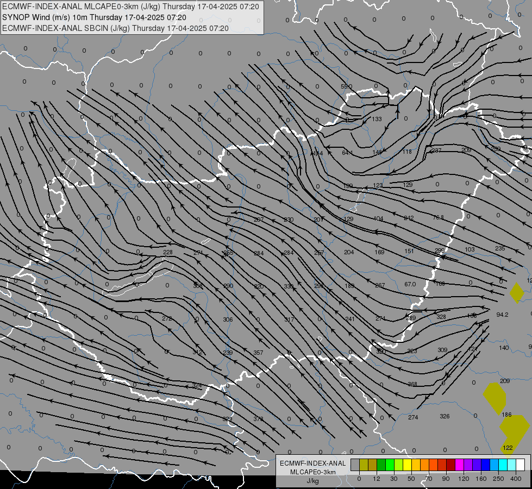The image size is (532, 489).
Task: Select the cyan legend swatch
Action: tap(503, 465)
